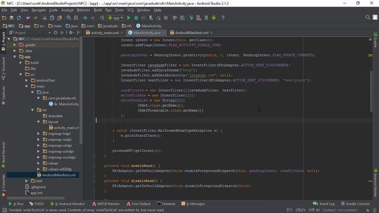Click the Collapse All icon in Project panel
The height and width of the screenshot is (213, 379).
(x=62, y=33)
